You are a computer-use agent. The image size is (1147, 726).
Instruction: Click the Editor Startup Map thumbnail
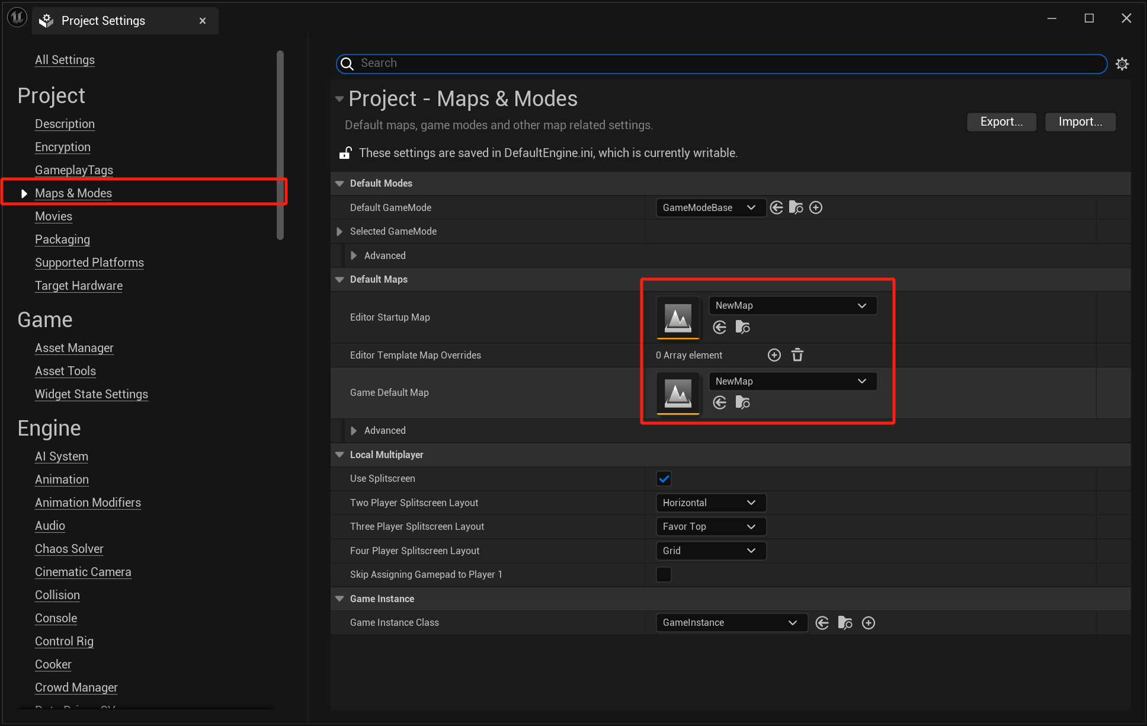coord(678,318)
